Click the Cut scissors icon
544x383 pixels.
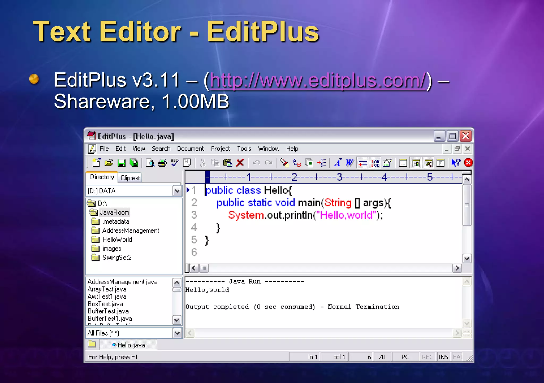(203, 162)
